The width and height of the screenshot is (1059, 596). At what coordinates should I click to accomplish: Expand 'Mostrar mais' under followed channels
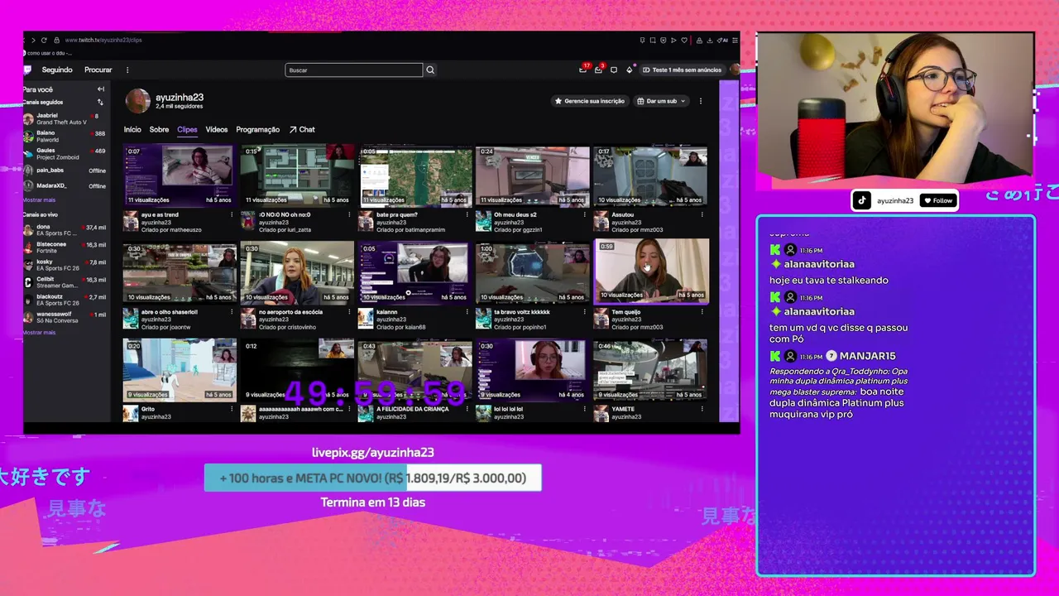pos(39,200)
